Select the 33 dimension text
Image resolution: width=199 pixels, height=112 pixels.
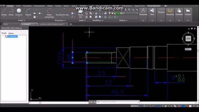[108, 82]
